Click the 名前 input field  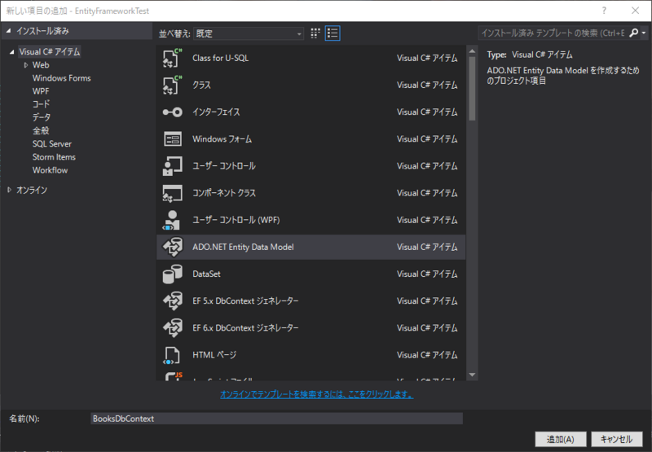(x=276, y=419)
